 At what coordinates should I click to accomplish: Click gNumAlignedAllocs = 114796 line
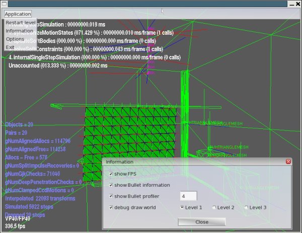pyautogui.click(x=38, y=141)
